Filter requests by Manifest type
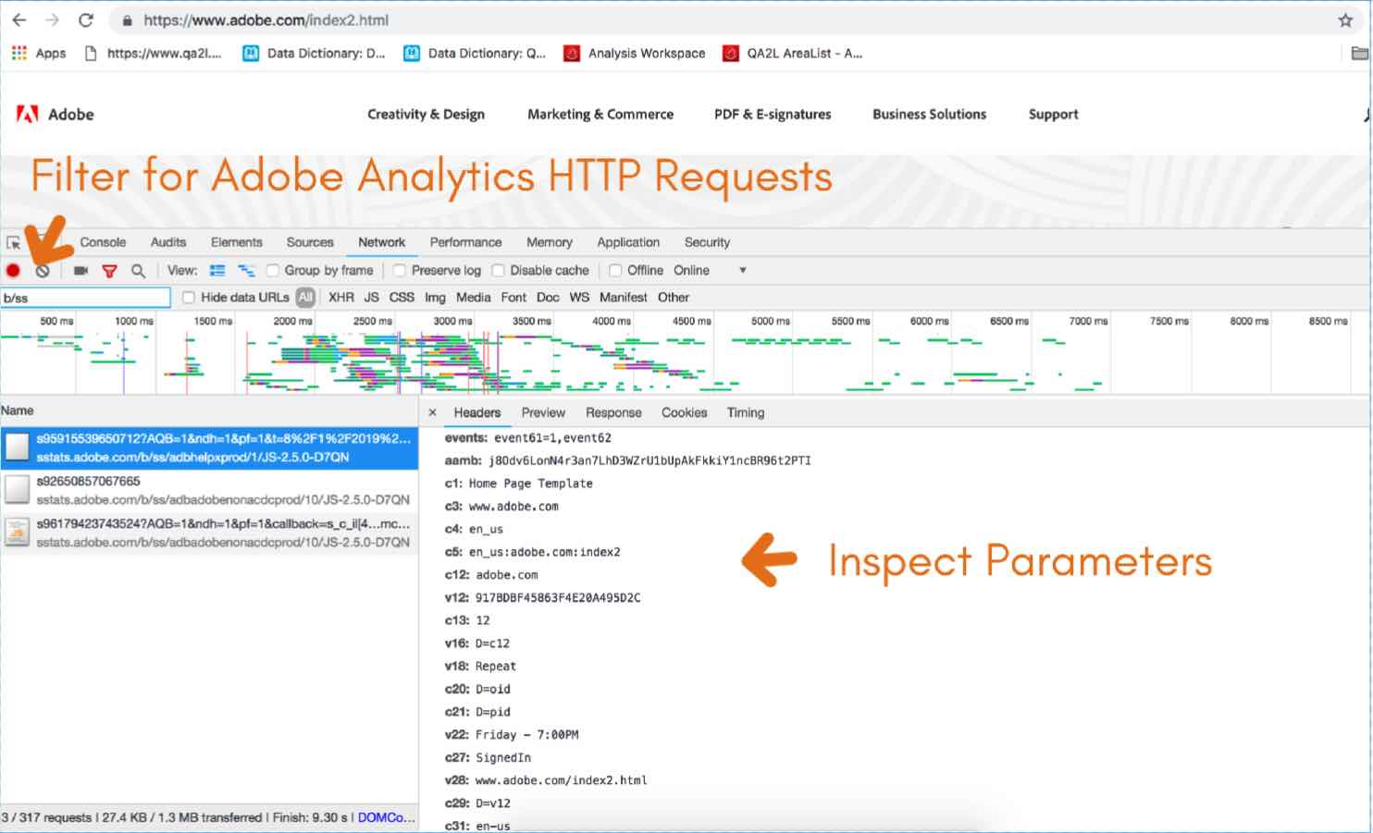 point(624,298)
